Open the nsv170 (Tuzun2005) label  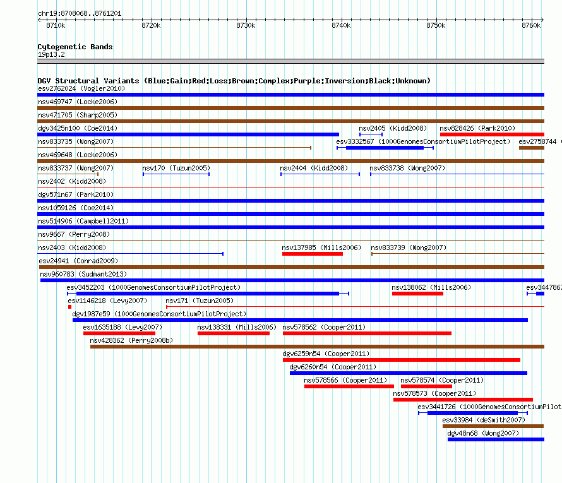click(176, 168)
